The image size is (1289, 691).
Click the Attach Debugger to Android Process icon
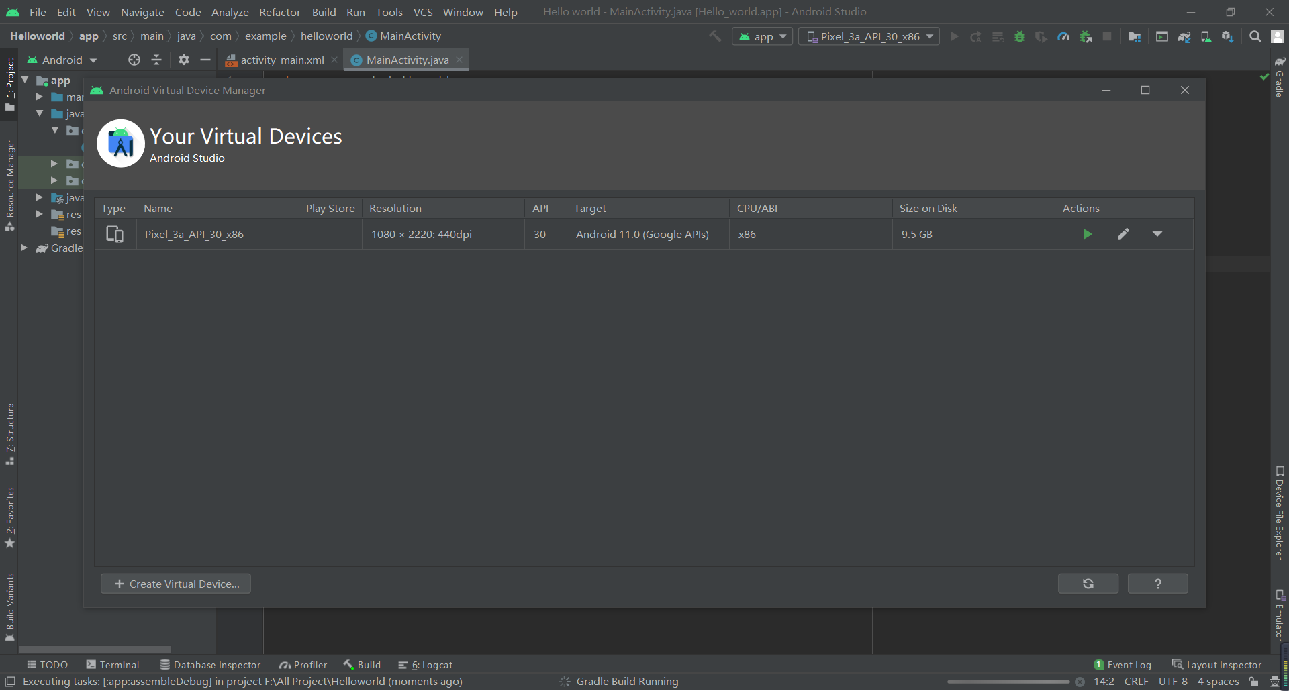(x=1086, y=36)
